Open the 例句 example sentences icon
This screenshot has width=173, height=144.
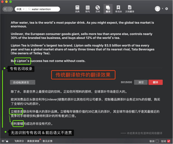88,9
